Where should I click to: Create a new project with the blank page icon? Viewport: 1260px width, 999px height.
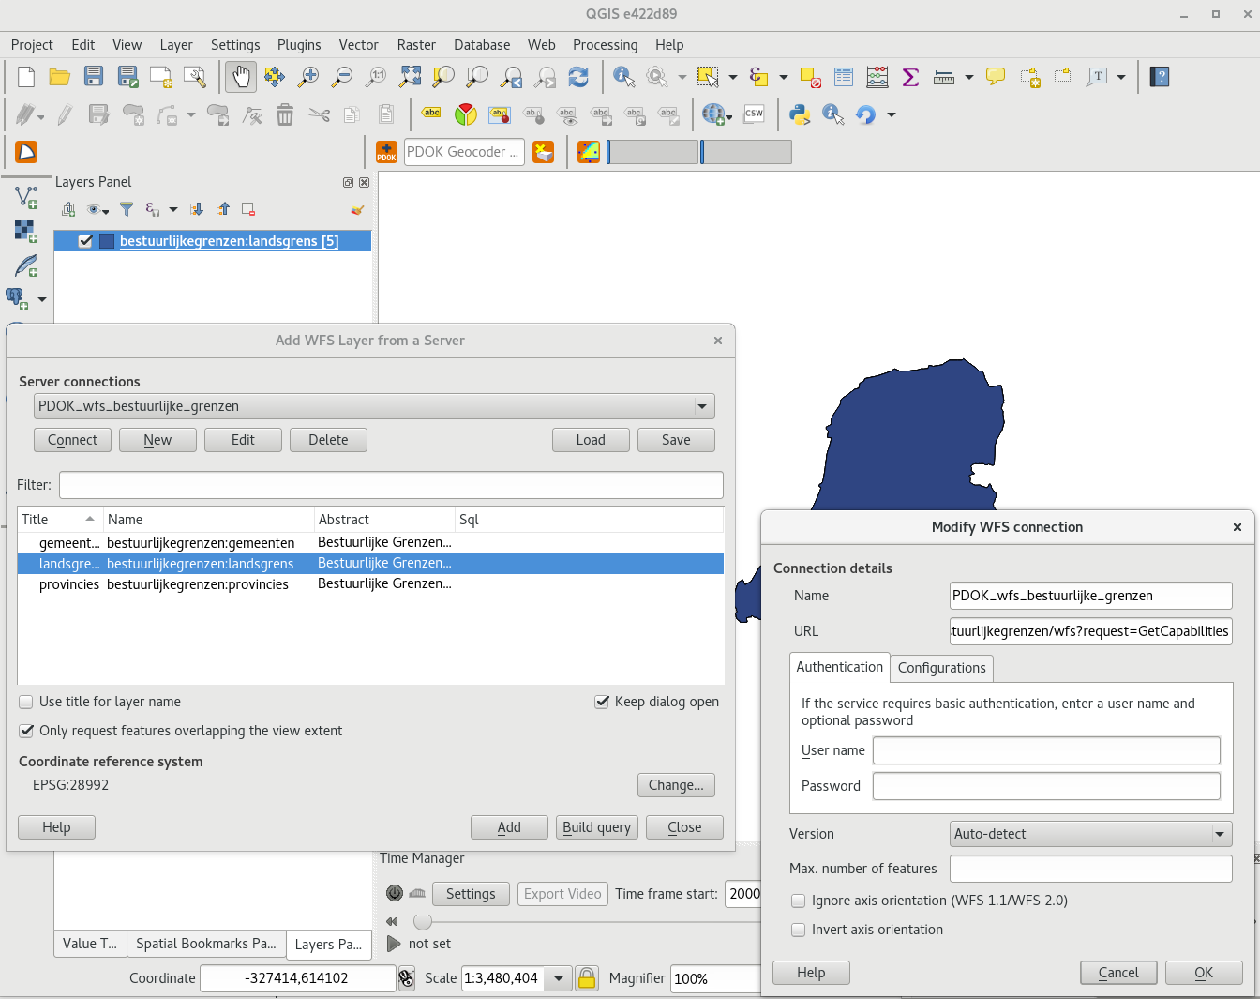[x=26, y=77]
